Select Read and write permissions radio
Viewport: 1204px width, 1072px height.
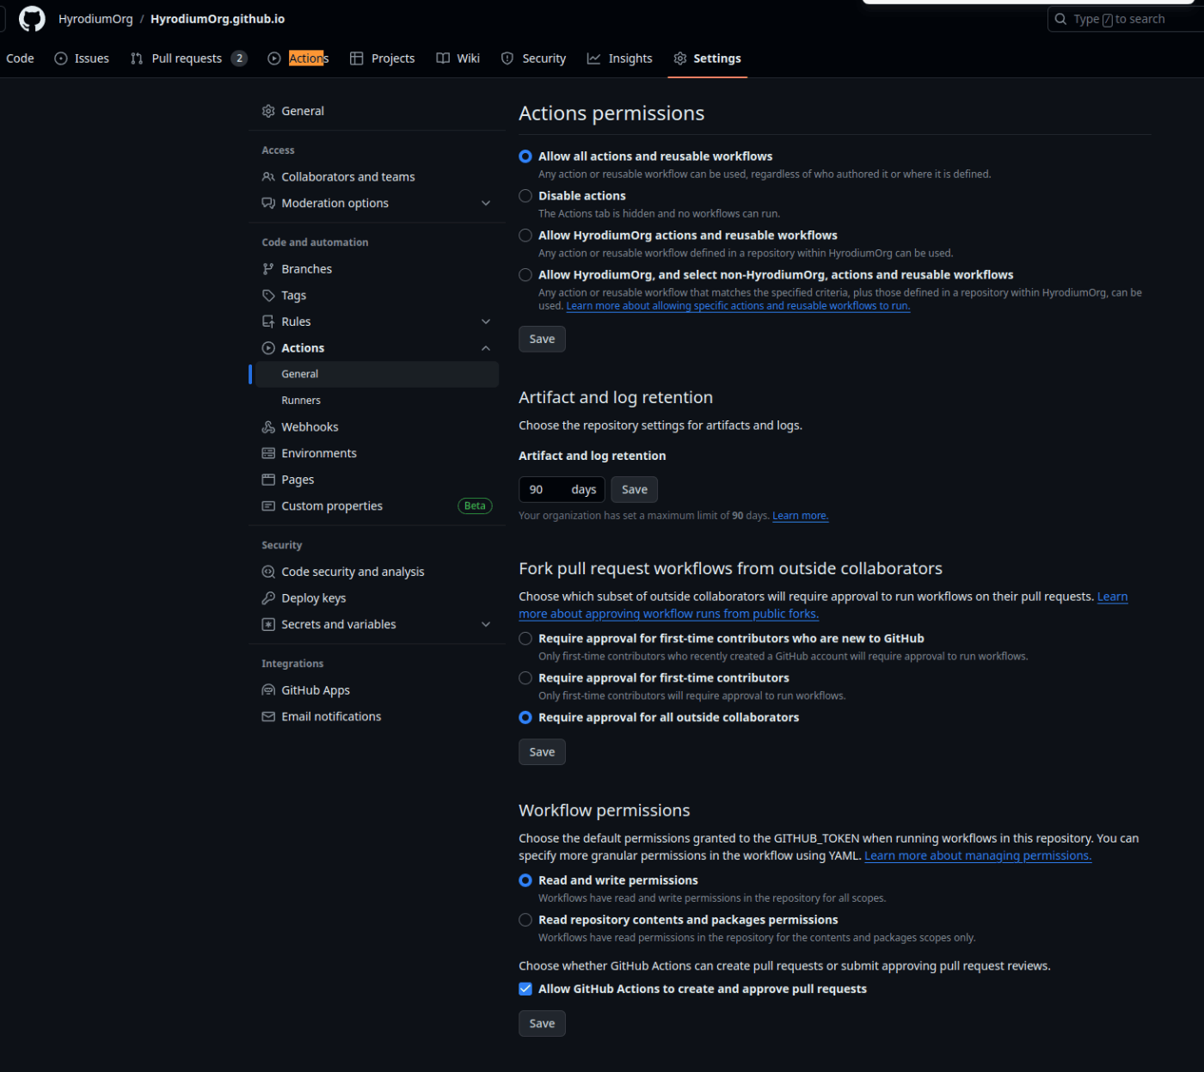point(525,880)
